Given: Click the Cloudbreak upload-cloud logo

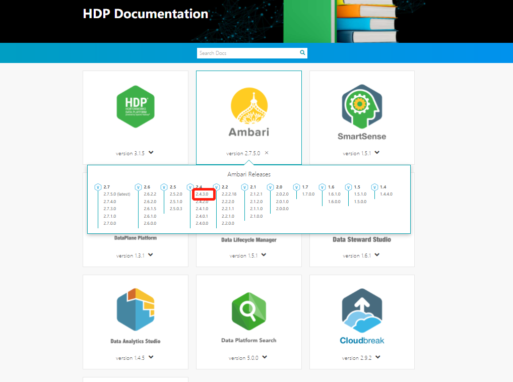Looking at the screenshot, I should [x=361, y=307].
